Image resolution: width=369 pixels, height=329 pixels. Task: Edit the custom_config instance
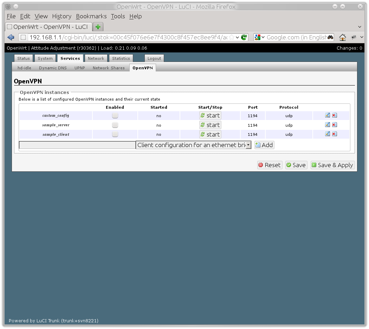327,115
